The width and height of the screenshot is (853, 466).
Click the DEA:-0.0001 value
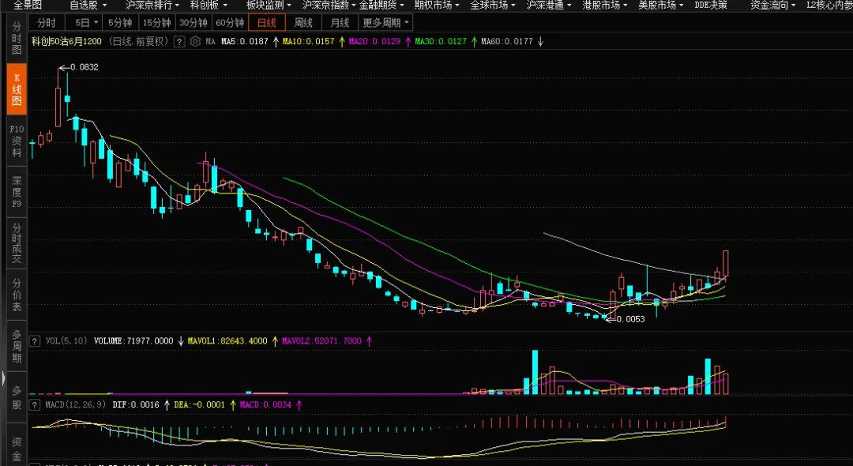tap(199, 404)
